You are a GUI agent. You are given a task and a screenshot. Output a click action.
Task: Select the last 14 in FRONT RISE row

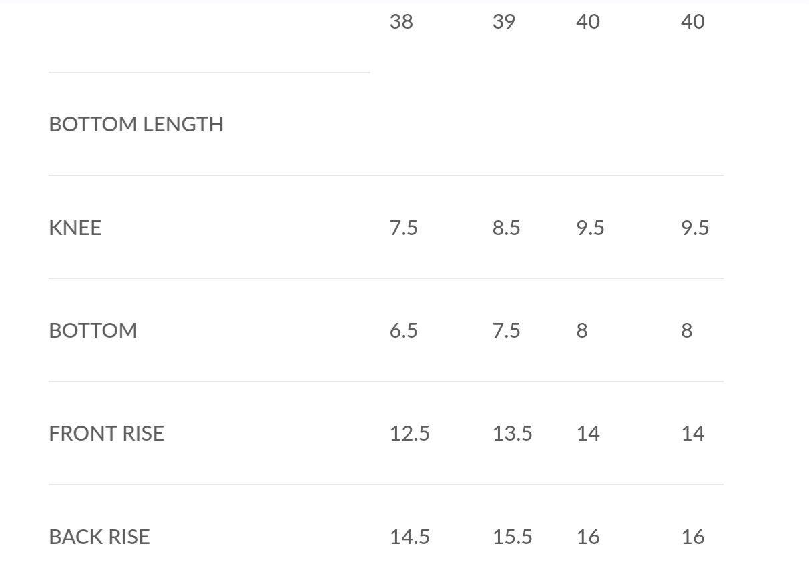pos(693,433)
